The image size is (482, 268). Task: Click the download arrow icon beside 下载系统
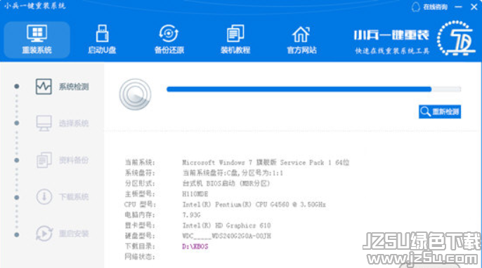pyautogui.click(x=44, y=196)
